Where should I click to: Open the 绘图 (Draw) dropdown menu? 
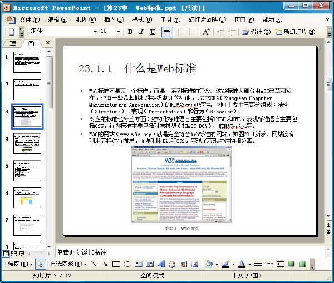pos(20,264)
